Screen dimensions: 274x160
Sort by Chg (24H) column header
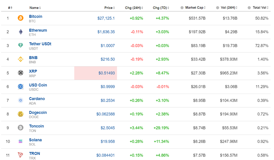click(x=134, y=8)
